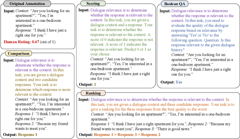The image size is (240, 139).
Task: Click italic "Context" in Original Annotation panel
Action: (x=22, y=11)
